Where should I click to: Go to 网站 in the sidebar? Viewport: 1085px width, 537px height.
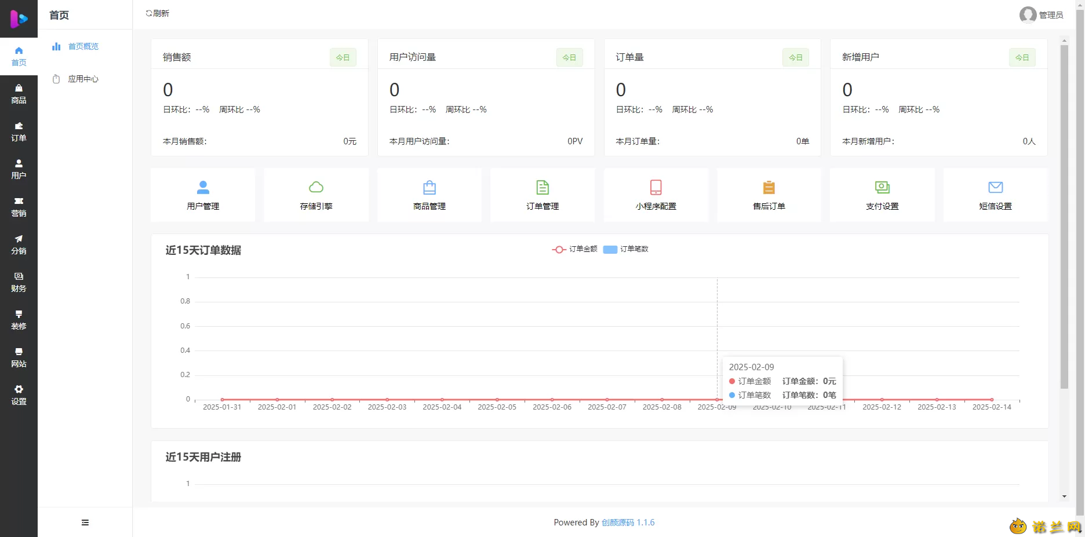(19, 357)
